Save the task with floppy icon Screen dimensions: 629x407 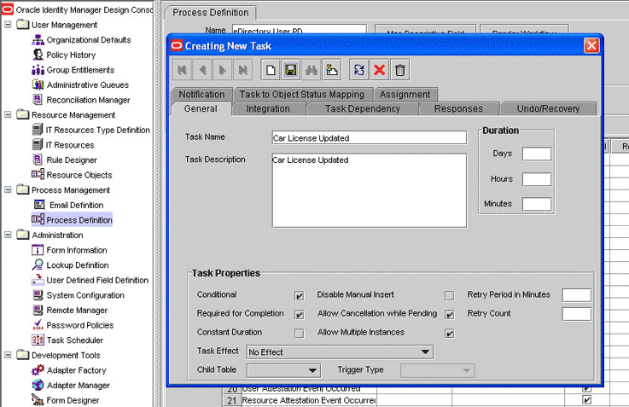pyautogui.click(x=291, y=70)
